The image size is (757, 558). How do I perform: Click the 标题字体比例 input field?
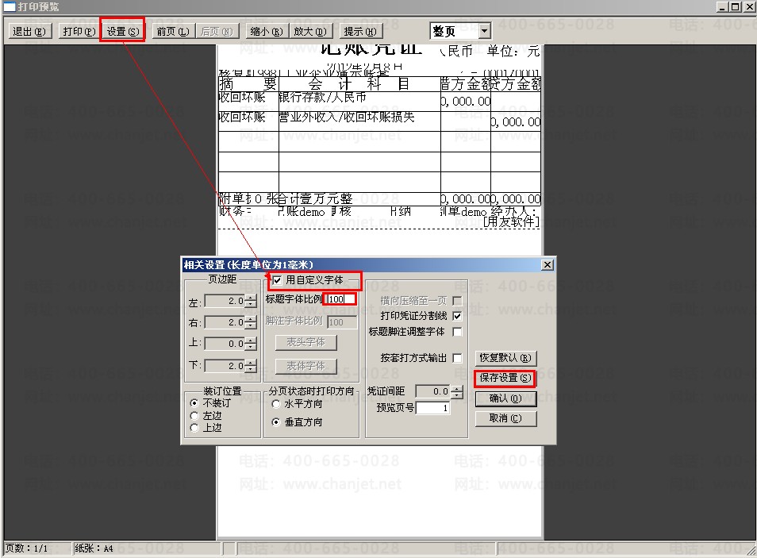[x=340, y=299]
